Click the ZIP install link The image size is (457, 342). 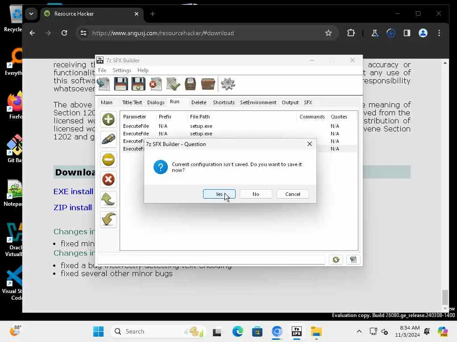[x=73, y=208]
